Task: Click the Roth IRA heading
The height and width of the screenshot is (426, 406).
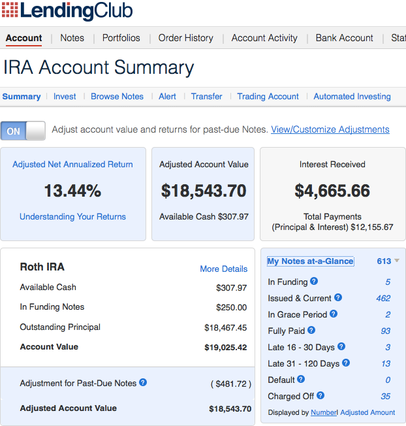Action: [42, 267]
